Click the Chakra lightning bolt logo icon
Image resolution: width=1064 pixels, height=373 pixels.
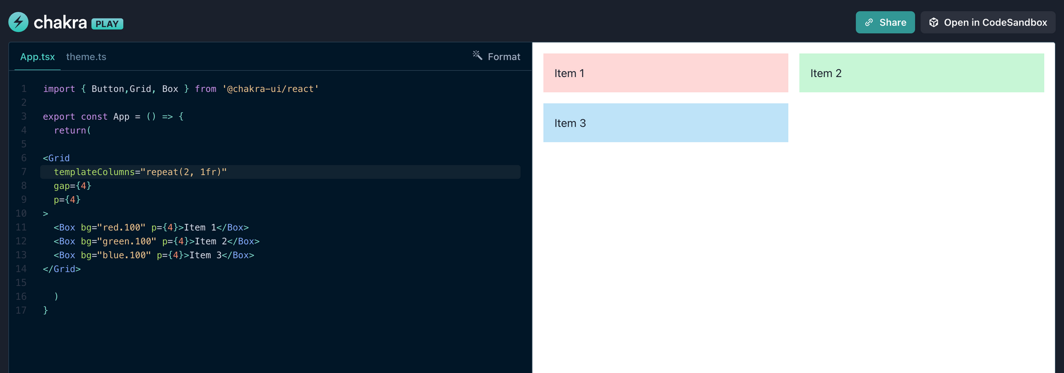coord(19,22)
